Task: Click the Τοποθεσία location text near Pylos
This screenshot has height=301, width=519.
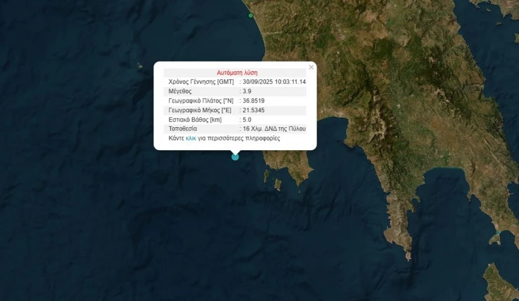Action: coord(274,129)
